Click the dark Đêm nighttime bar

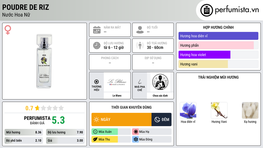pos(161,119)
